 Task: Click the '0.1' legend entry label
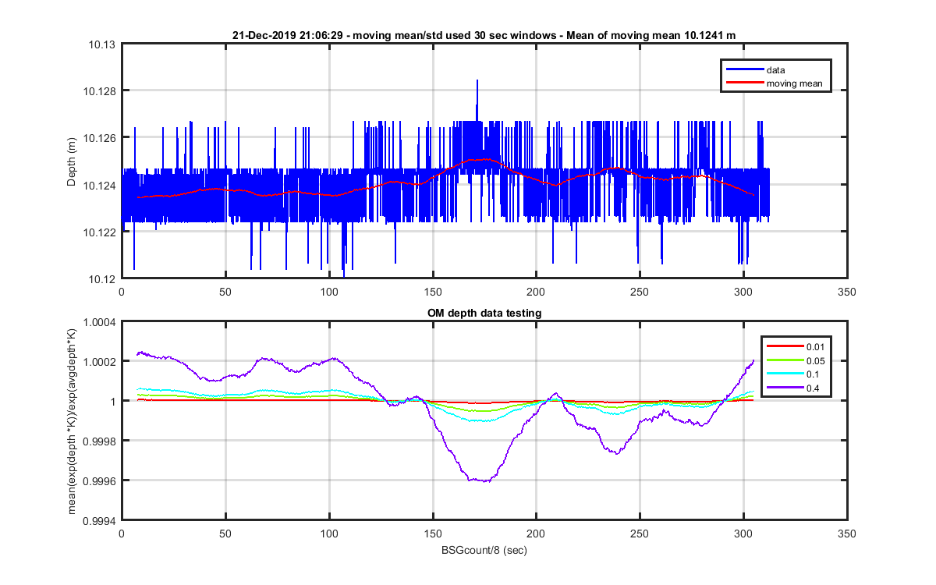(x=813, y=374)
